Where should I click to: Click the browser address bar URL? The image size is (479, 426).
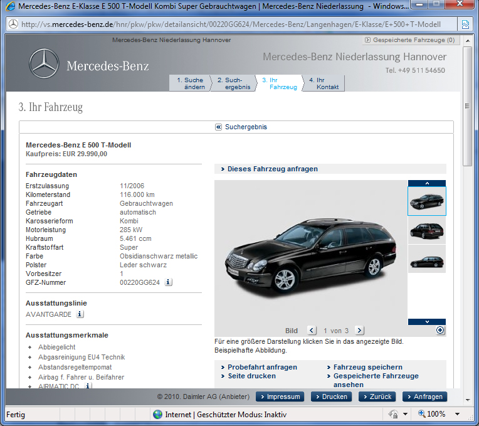click(231, 24)
